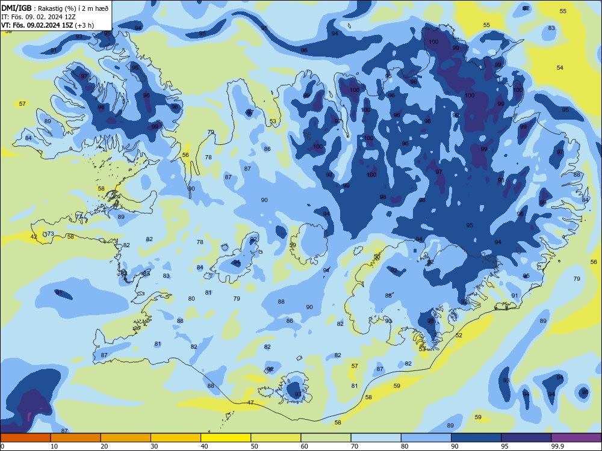Select the dark blue 90–95 legend swatch
Image resolution: width=602 pixels, height=451 pixels.
pyautogui.click(x=476, y=438)
